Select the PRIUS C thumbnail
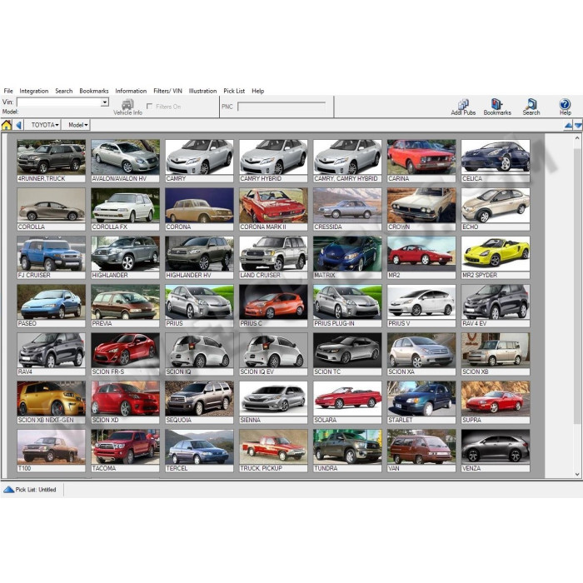The height and width of the screenshot is (583, 583). point(273,306)
